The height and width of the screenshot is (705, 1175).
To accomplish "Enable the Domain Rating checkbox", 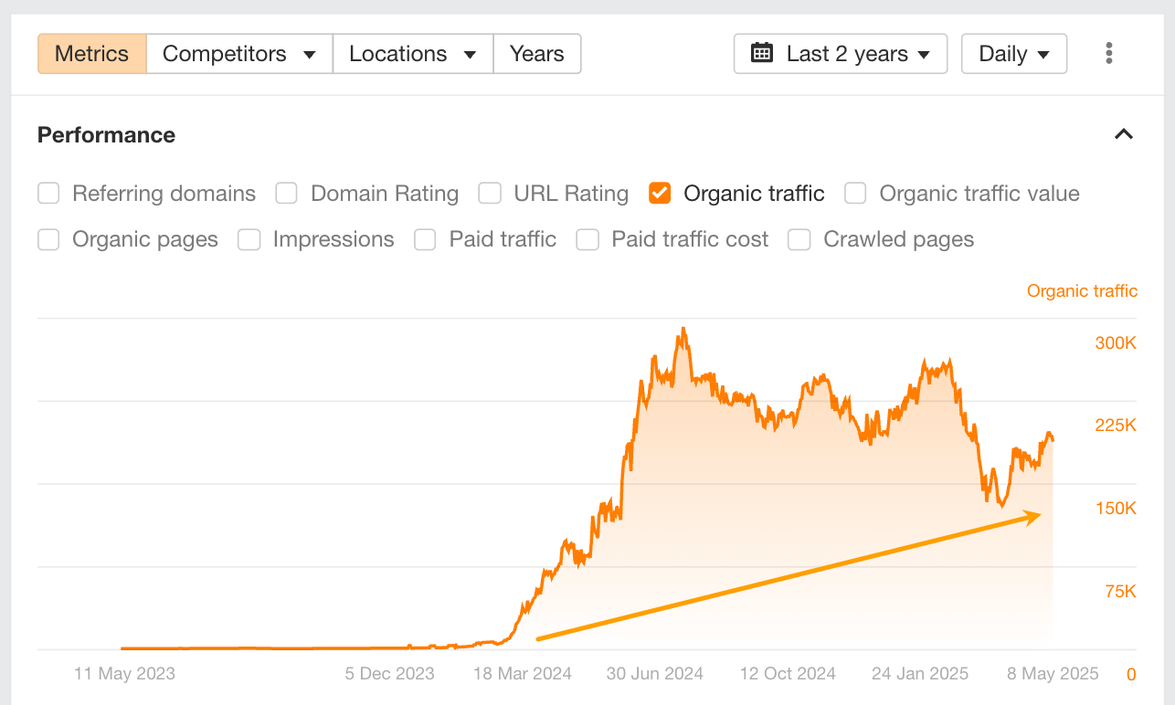I will (287, 194).
